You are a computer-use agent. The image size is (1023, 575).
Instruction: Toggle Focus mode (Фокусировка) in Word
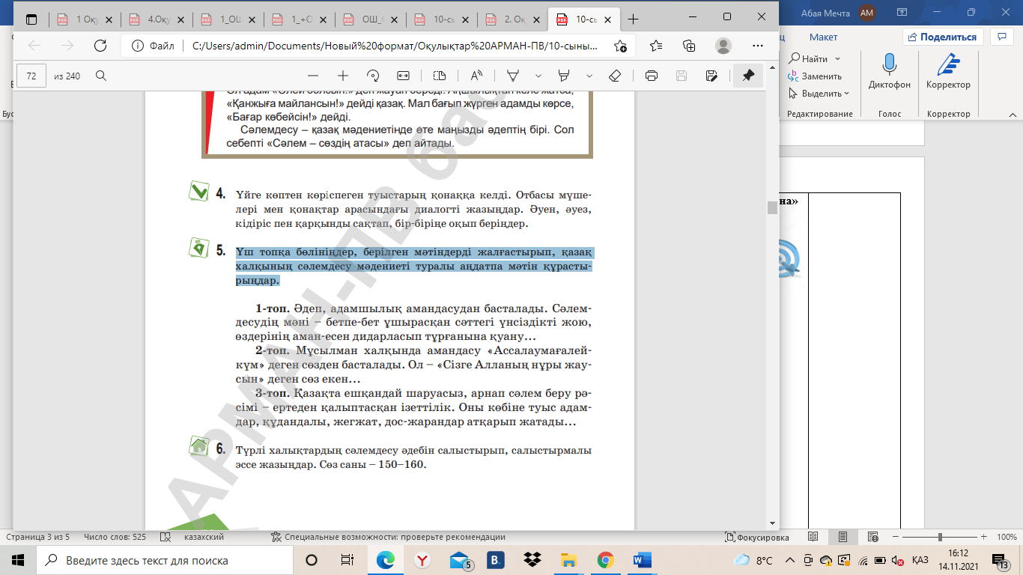click(757, 537)
